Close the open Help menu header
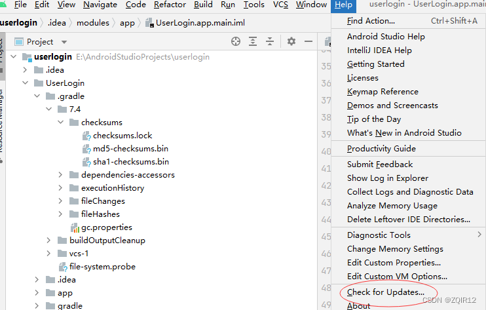 coord(343,5)
